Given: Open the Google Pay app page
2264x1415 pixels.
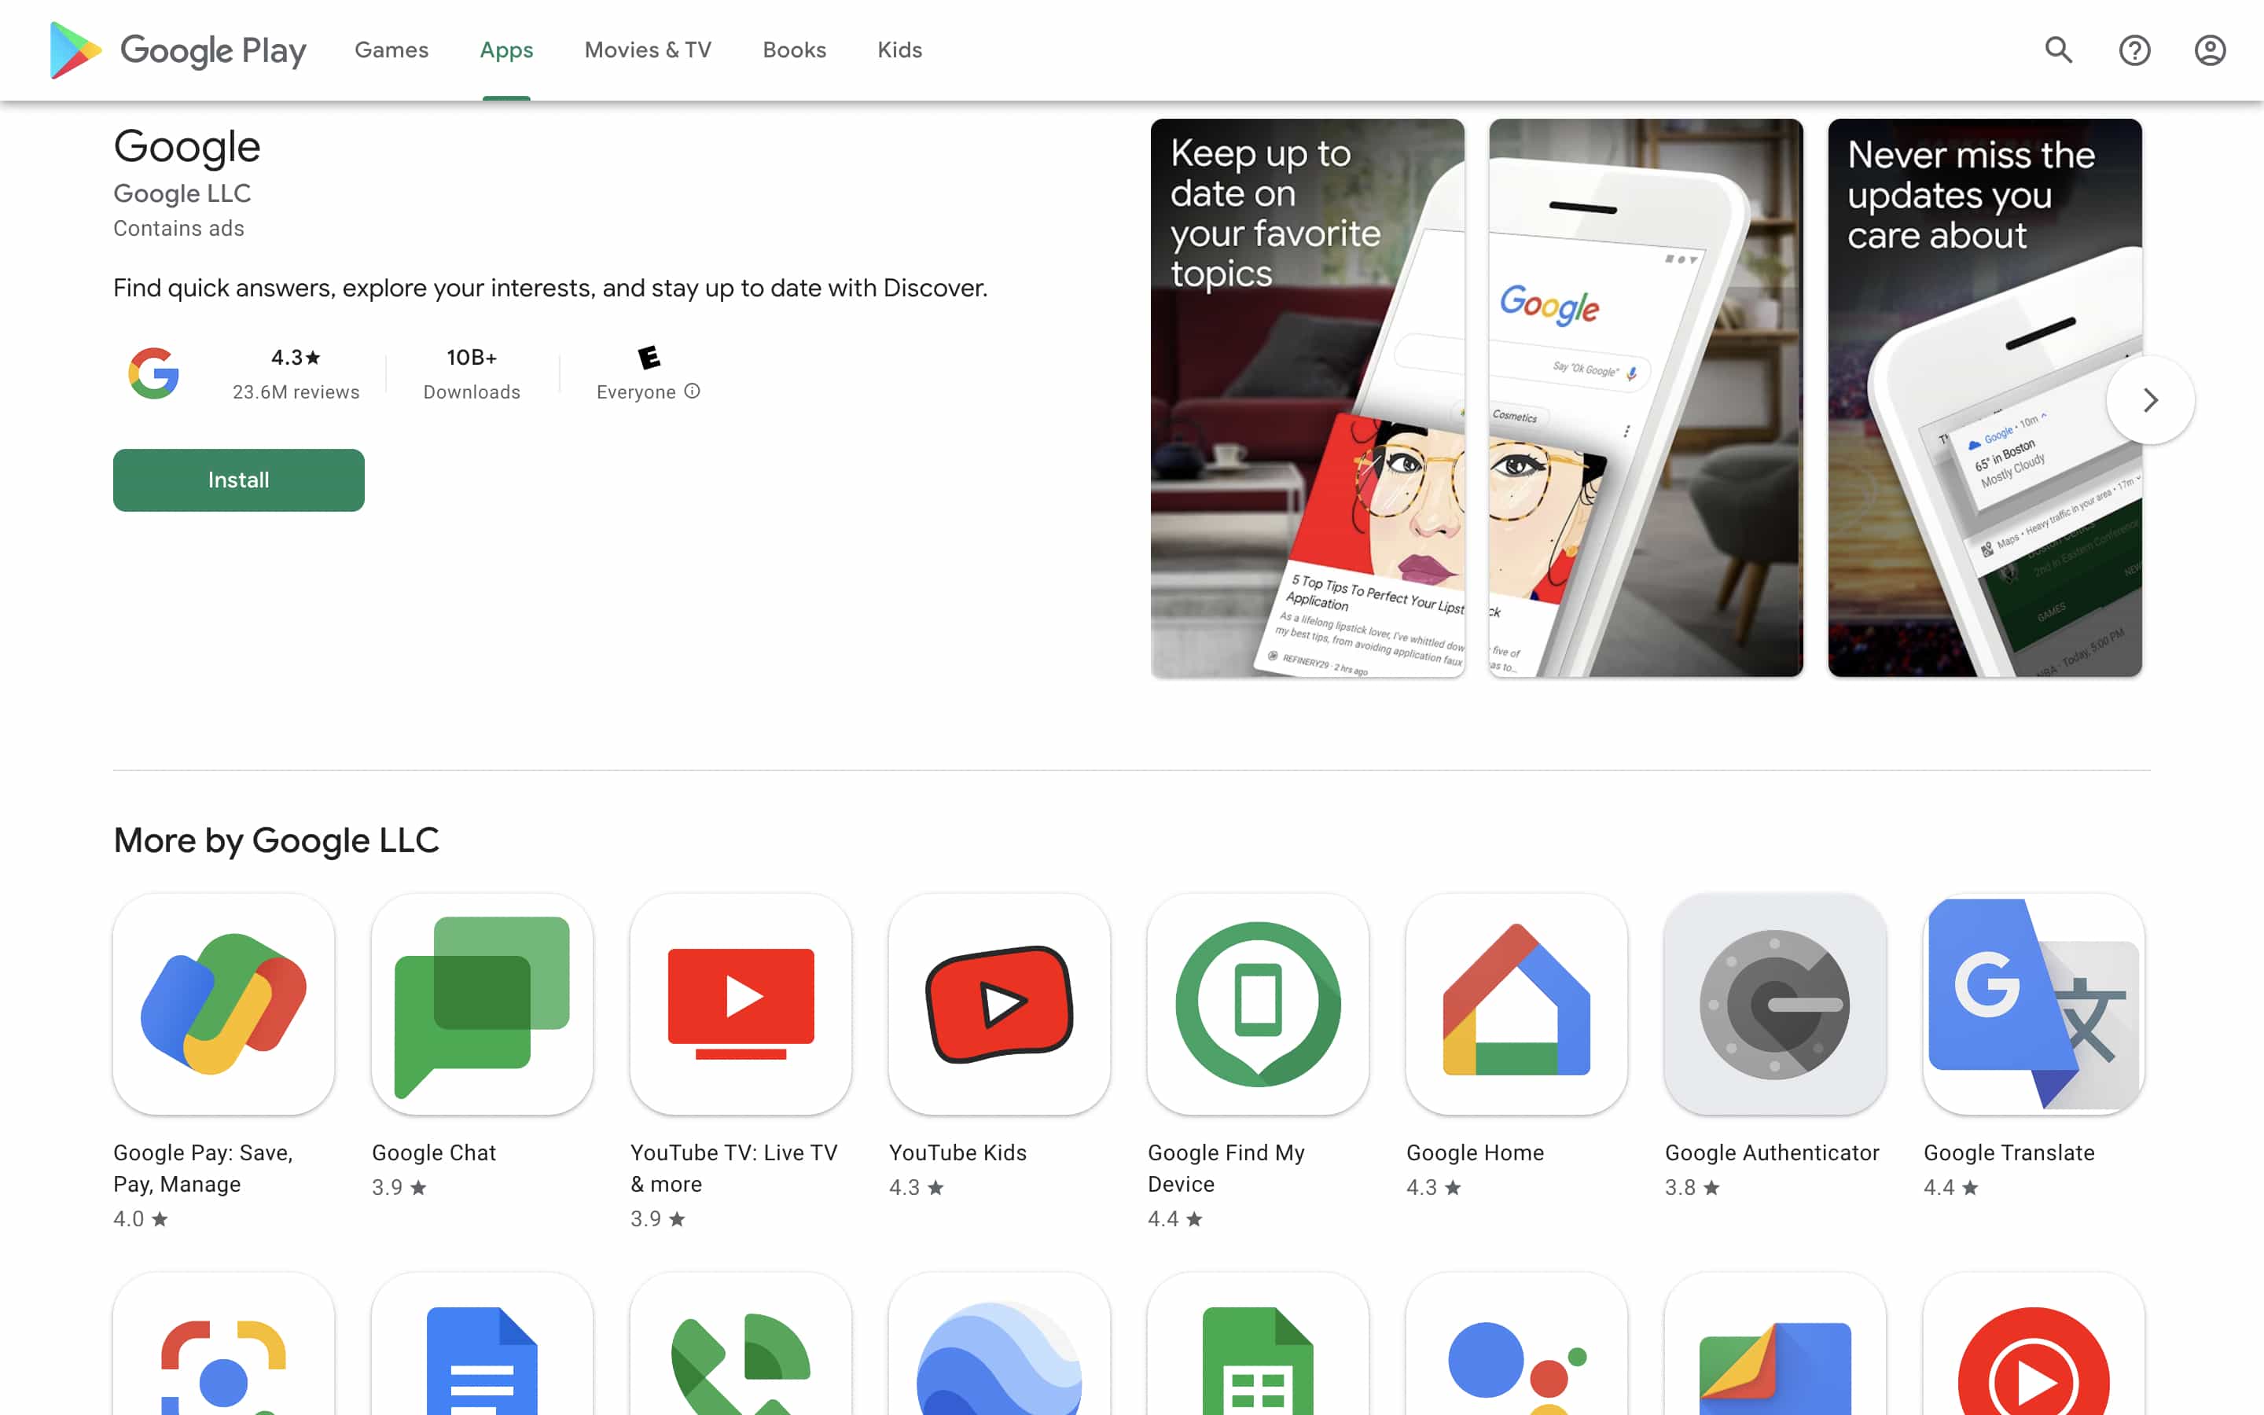Looking at the screenshot, I should pos(222,1002).
